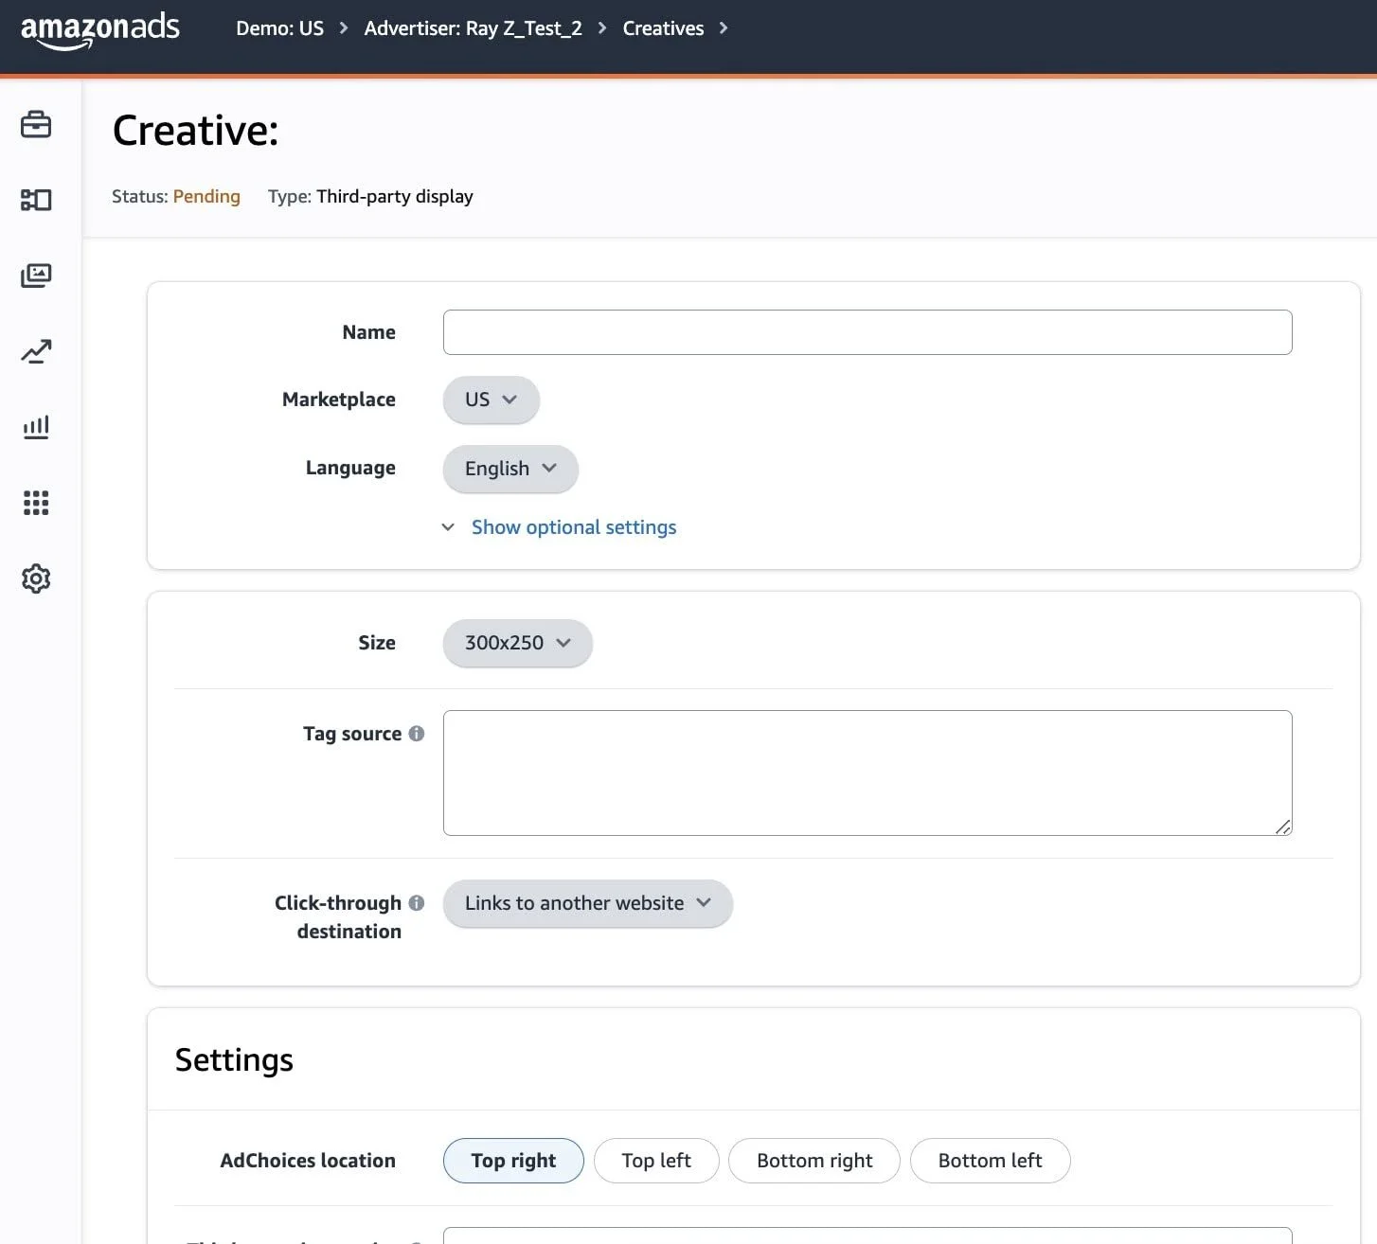This screenshot has height=1244, width=1377.
Task: Open the apps grid icon in sidebar
Action: (x=36, y=503)
